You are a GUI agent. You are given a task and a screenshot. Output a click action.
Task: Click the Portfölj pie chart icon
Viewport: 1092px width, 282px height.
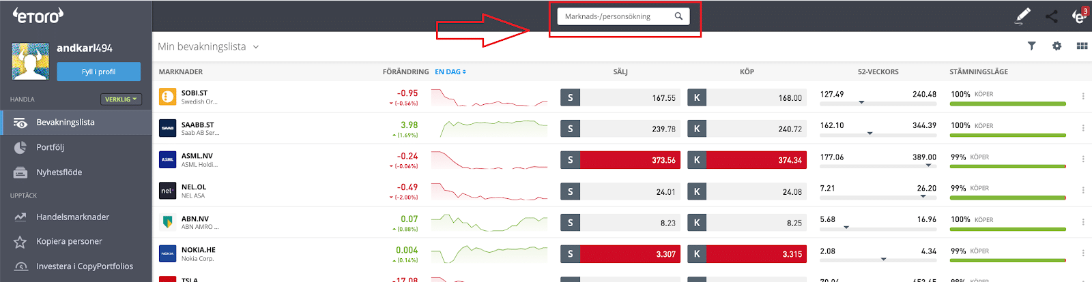20,147
